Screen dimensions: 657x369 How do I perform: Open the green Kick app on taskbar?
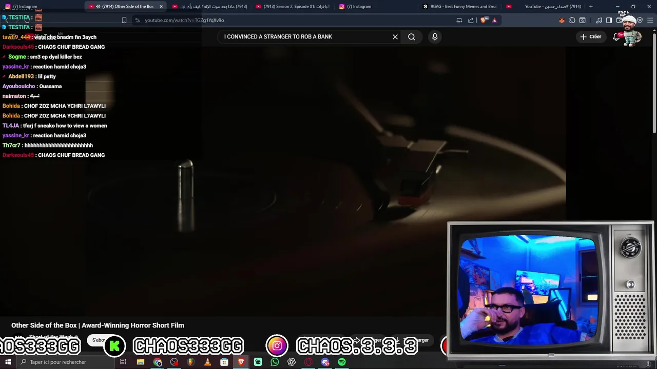click(258, 362)
